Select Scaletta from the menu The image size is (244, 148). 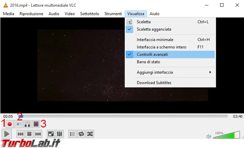170,22
